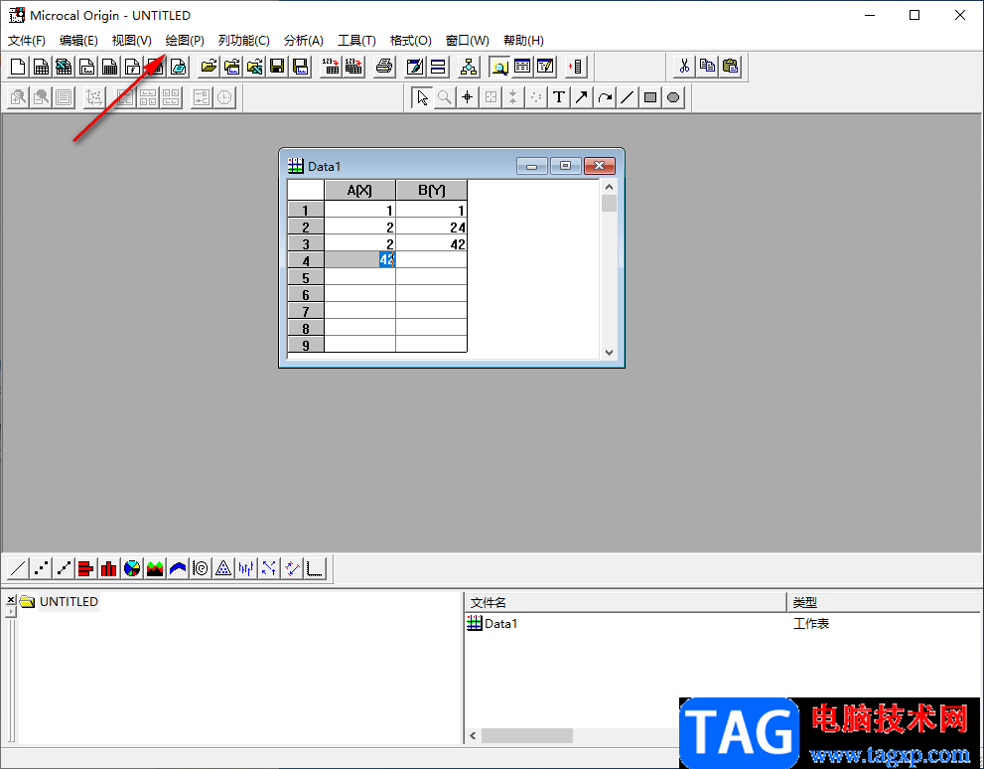This screenshot has width=984, height=769.
Task: Select the Text tool T icon
Action: tap(558, 98)
